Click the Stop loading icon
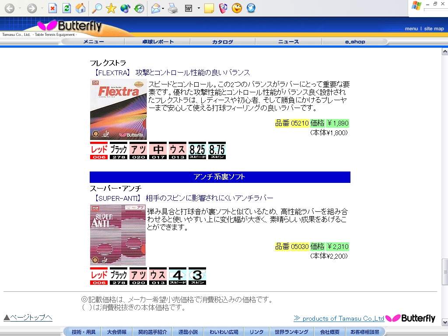The image size is (448, 336). pos(52,8)
